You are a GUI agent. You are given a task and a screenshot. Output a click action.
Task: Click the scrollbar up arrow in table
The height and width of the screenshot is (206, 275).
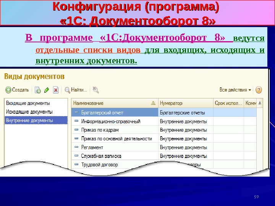click(x=260, y=103)
